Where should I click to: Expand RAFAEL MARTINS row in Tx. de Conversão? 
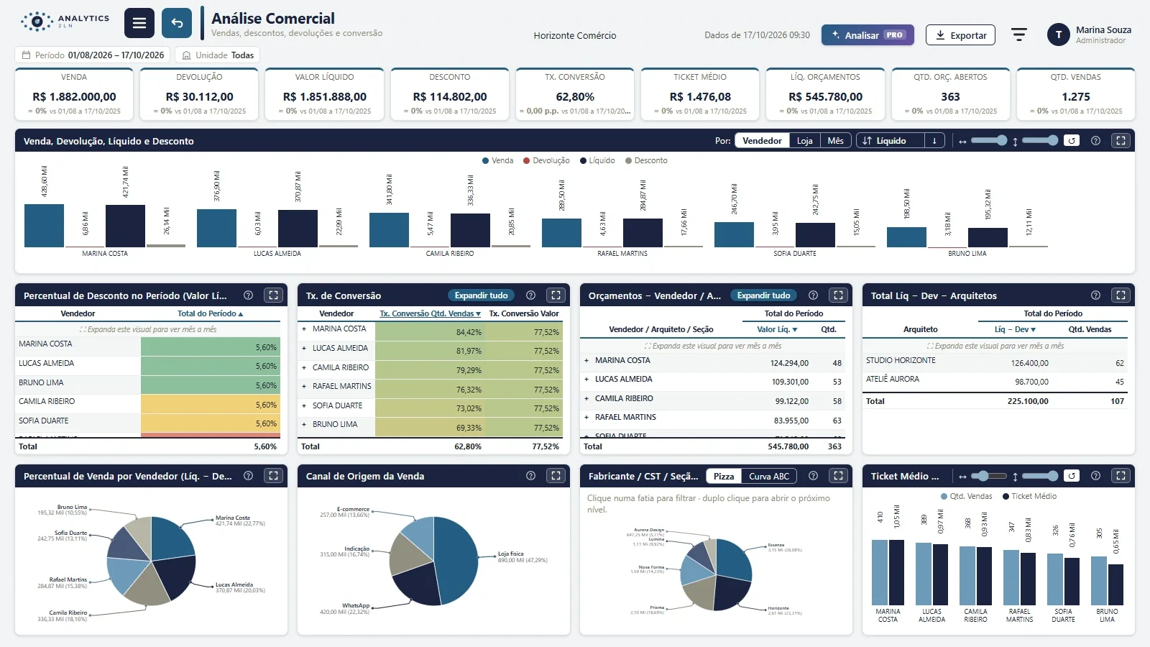304,387
